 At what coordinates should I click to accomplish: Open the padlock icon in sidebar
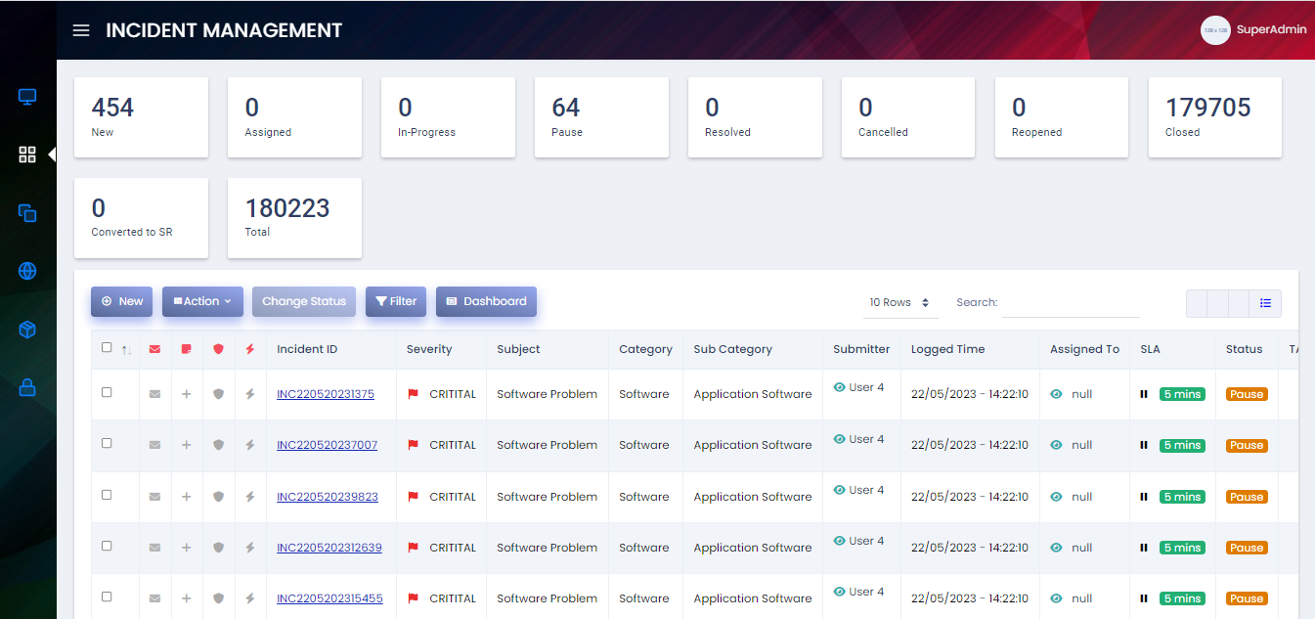click(27, 387)
